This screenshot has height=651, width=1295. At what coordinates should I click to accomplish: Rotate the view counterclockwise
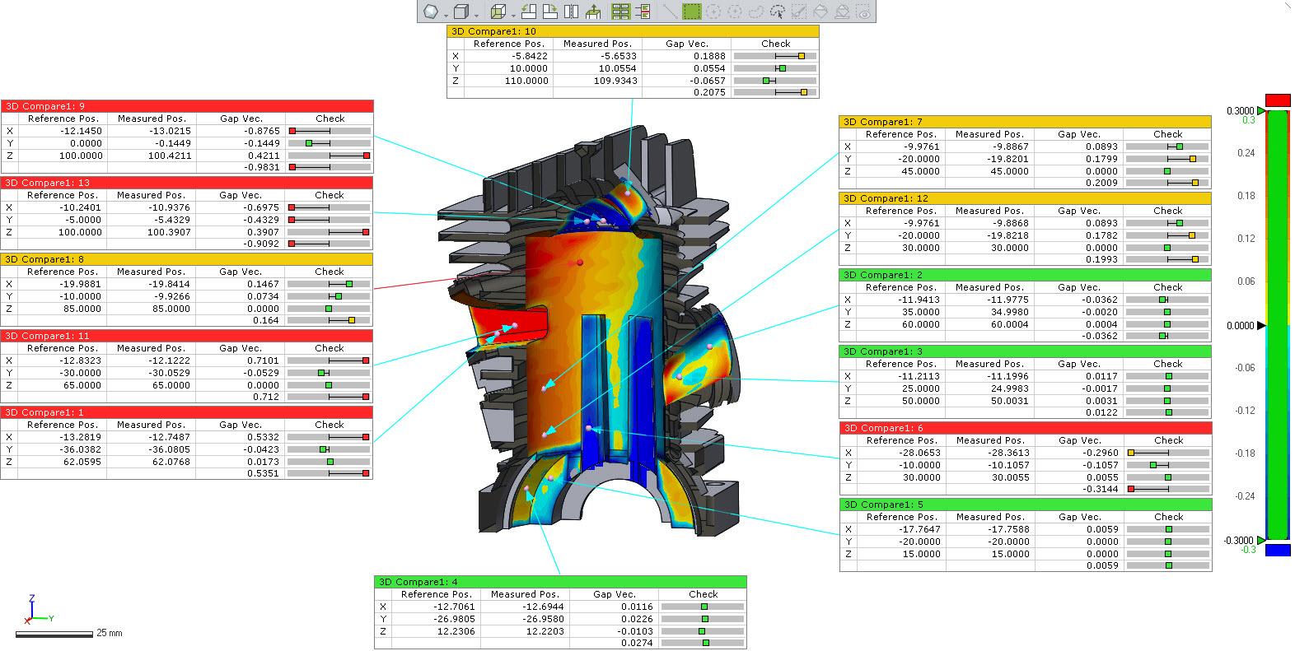click(x=529, y=12)
